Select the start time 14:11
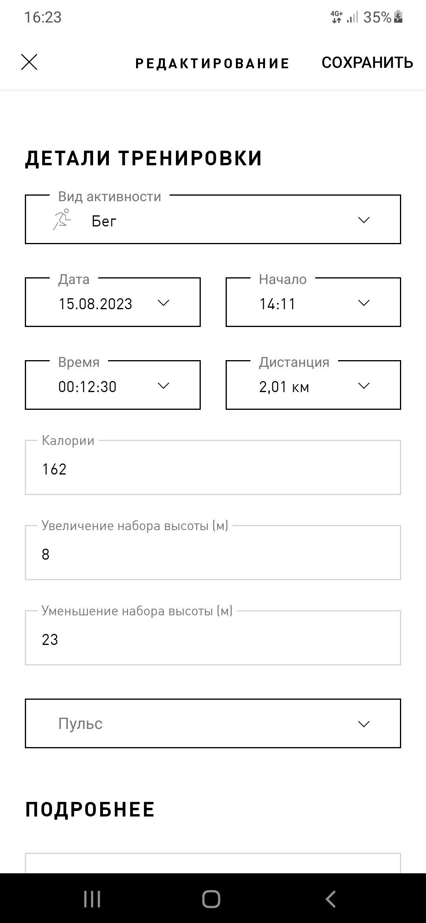The width and height of the screenshot is (426, 923). (277, 304)
